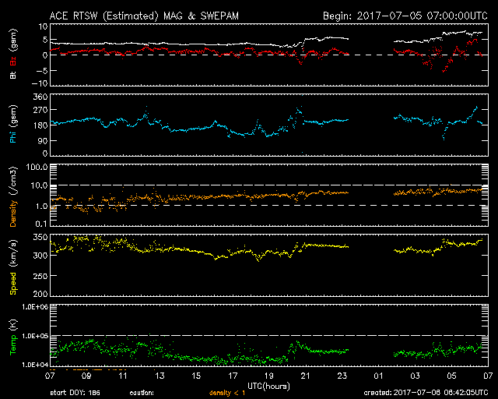Click the 19 hour label on time axis
Image resolution: width=498 pixels, height=399 pixels.
tap(269, 376)
